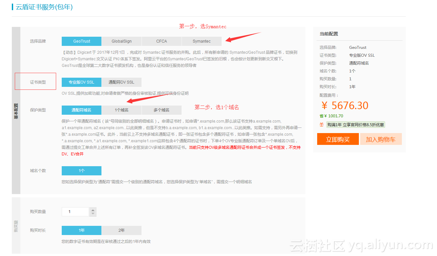This screenshot has height=256, width=437.
Task: Pick 多个域名 protection type
Action: 162,110
